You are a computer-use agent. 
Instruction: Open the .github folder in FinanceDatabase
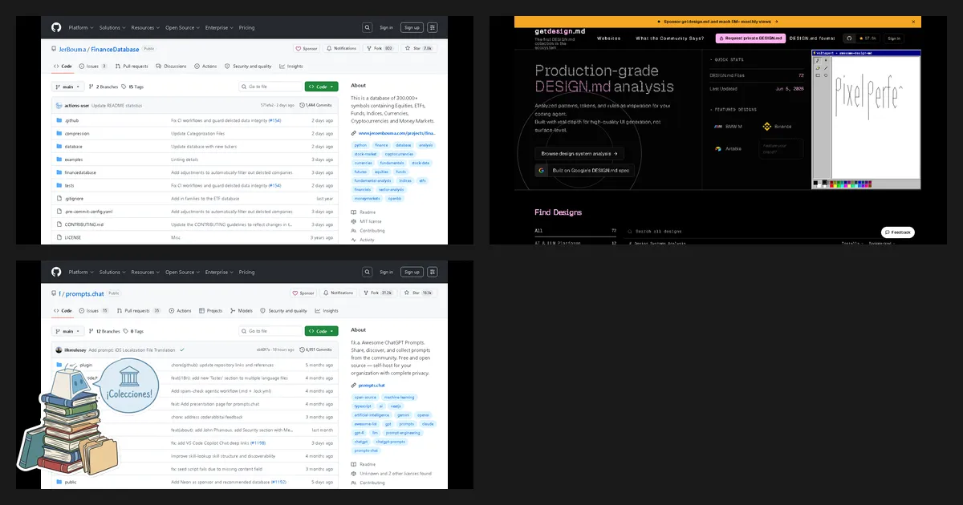click(71, 120)
